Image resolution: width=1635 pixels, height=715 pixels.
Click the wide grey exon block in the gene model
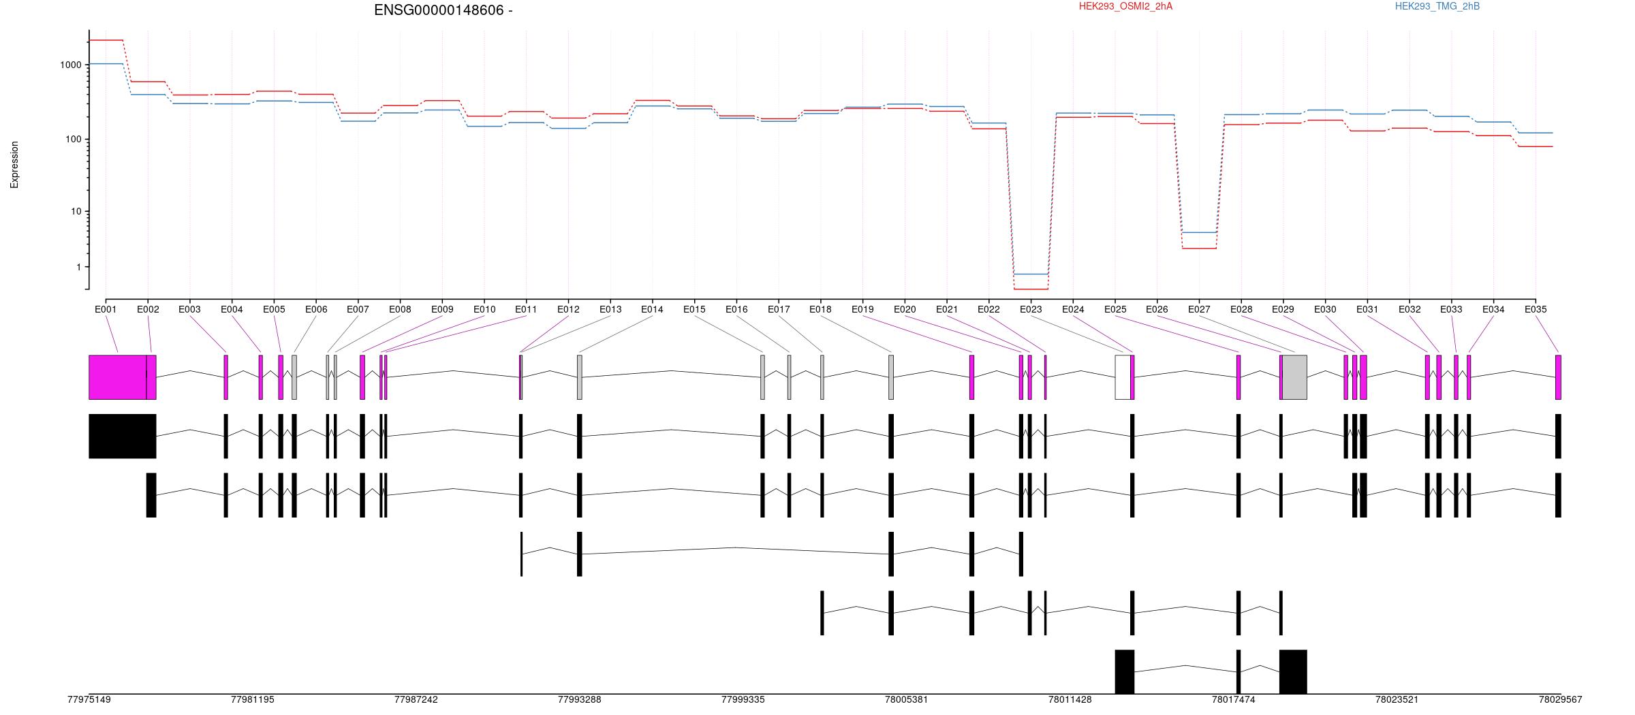coord(1294,377)
